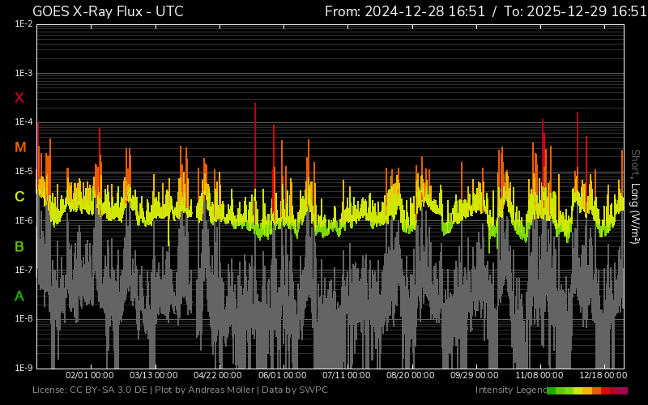Image resolution: width=648 pixels, height=405 pixels.
Task: Click the yellow C flare class label
Action: click(x=19, y=197)
